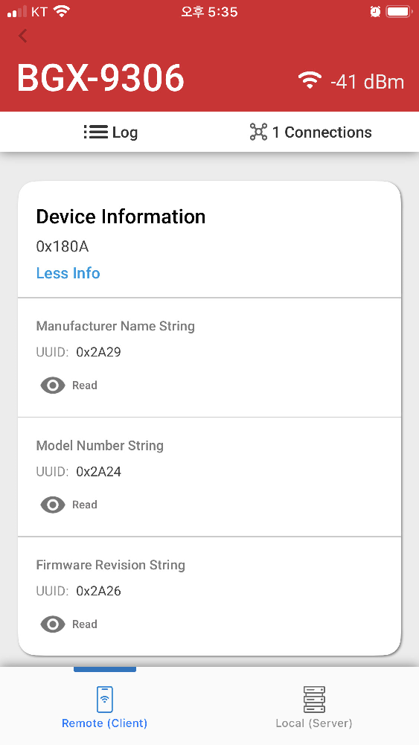This screenshot has width=419, height=745.
Task: Read the Manufacturer Name String value
Action: [x=85, y=386]
